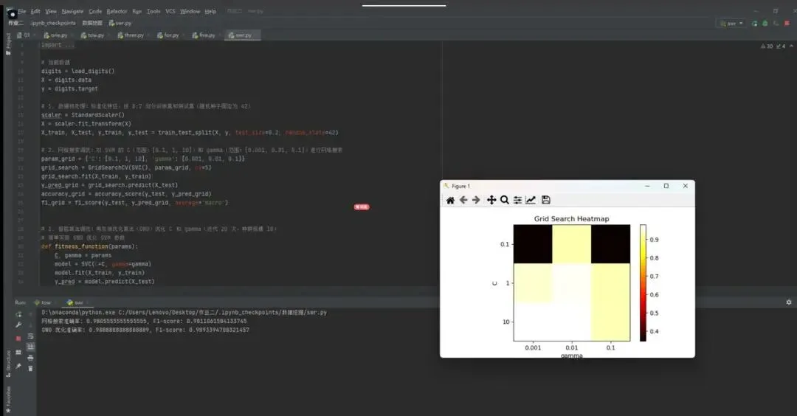
Task: Click the black heatmap cell at C 0.1, gamma 0.001
Action: click(533, 244)
